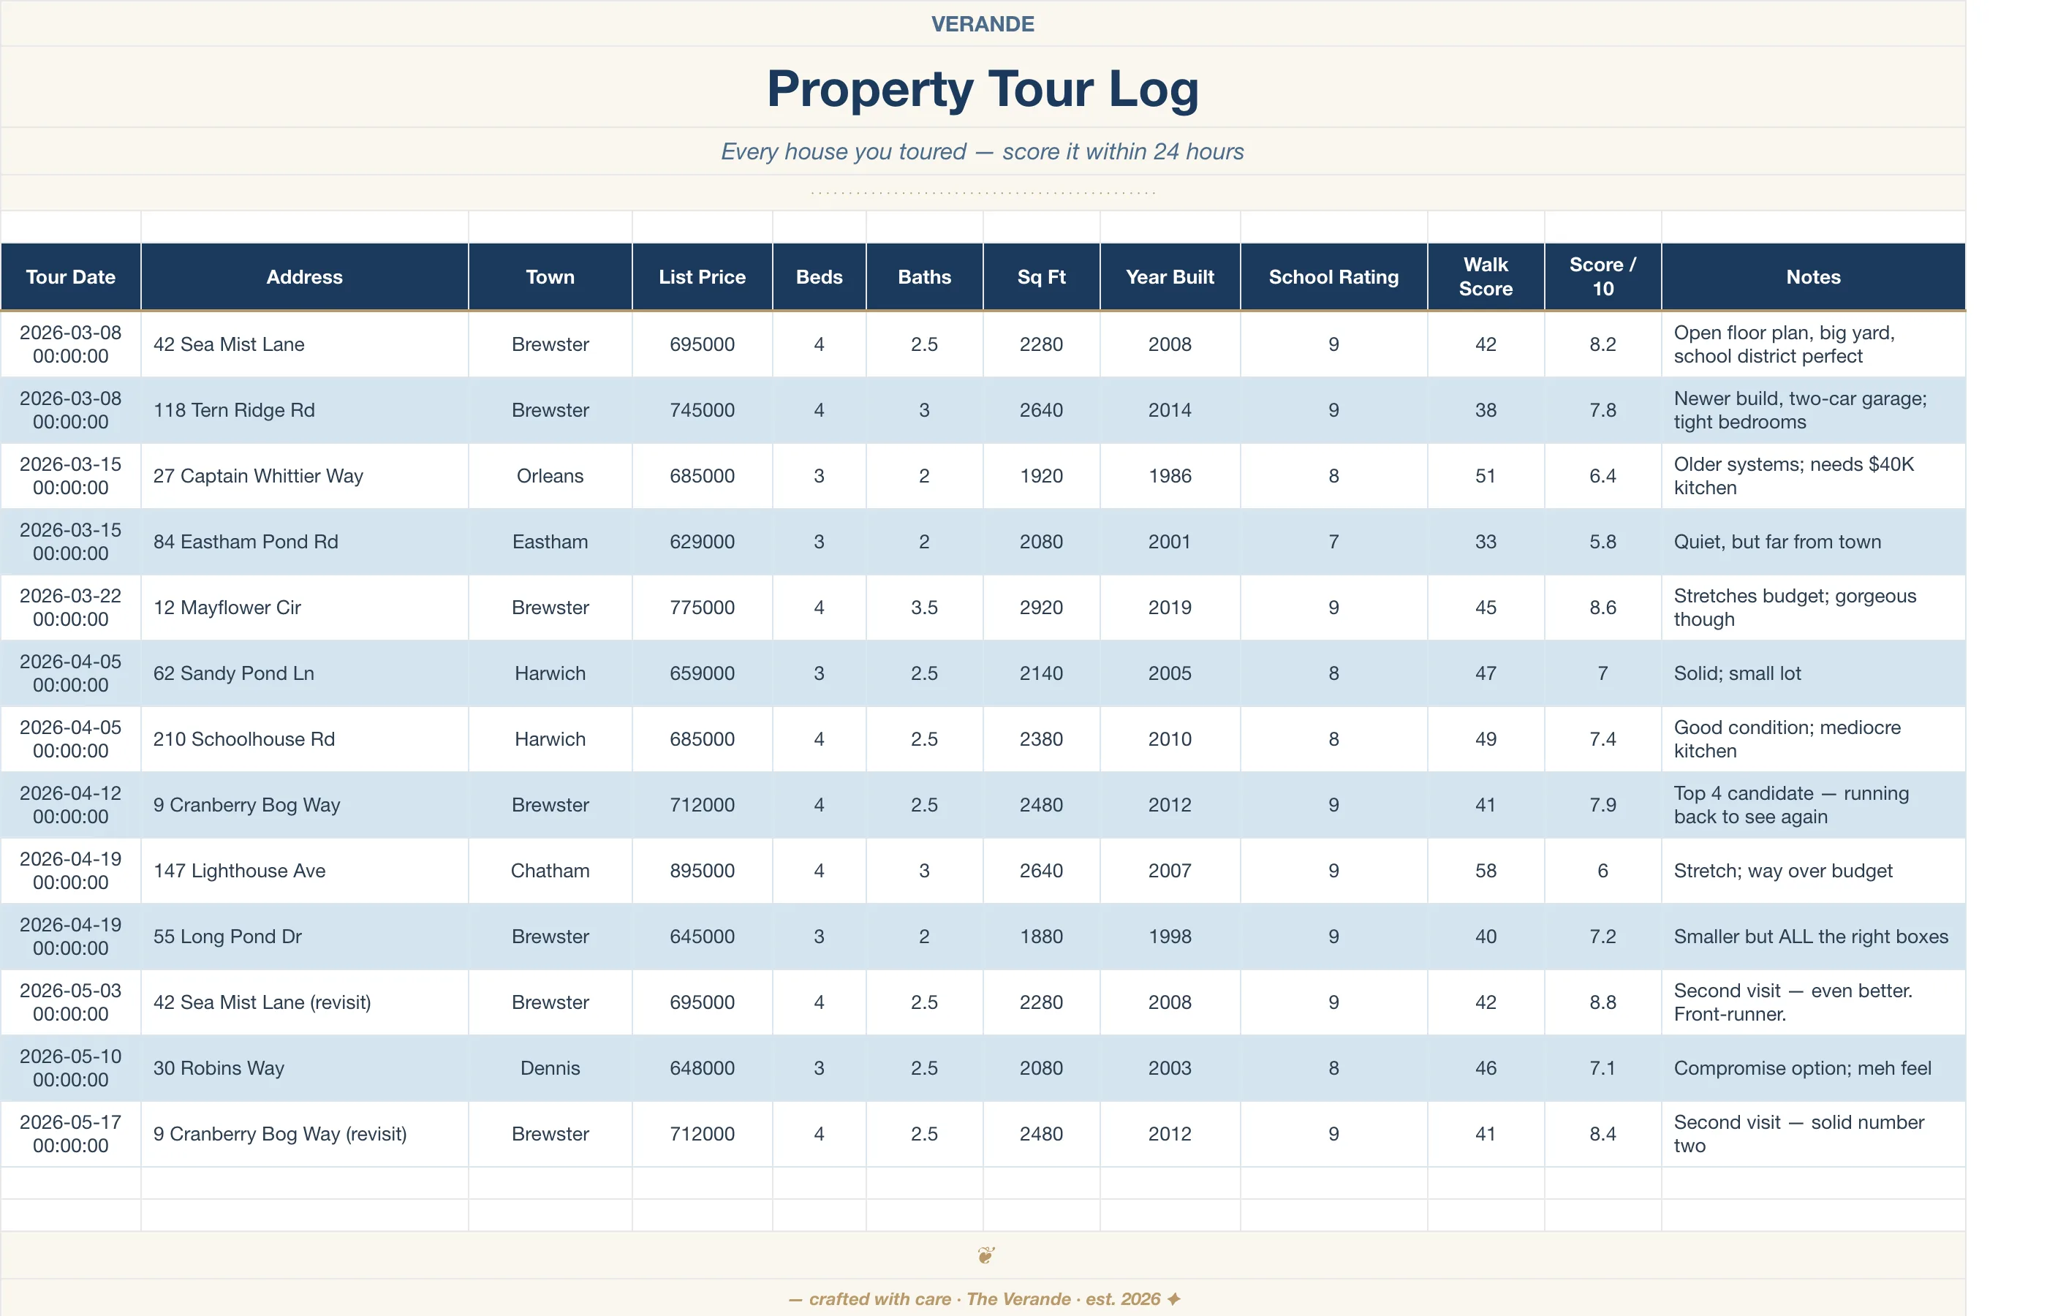Click the 'Stretch; way over budget' note

click(1813, 871)
